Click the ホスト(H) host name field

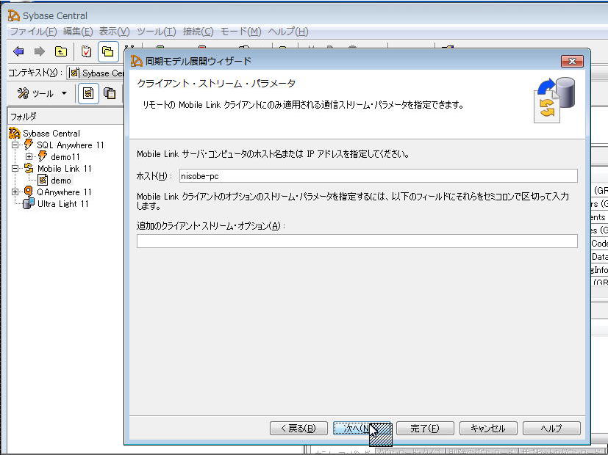[378, 176]
